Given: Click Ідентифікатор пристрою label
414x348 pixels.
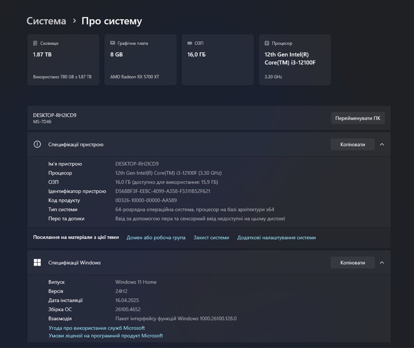Looking at the screenshot, I should point(77,191).
